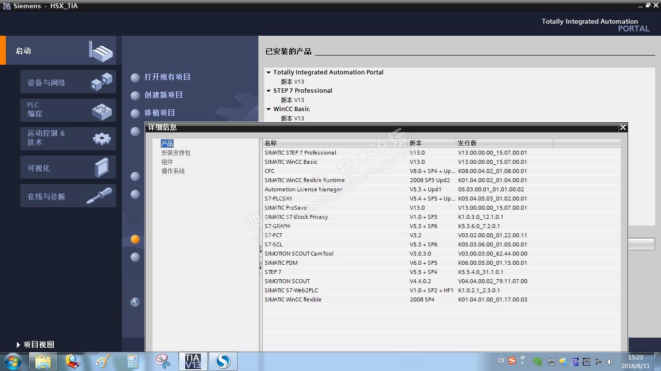Select the SIMATIC PDM row
This screenshot has width=661, height=371.
click(x=442, y=263)
